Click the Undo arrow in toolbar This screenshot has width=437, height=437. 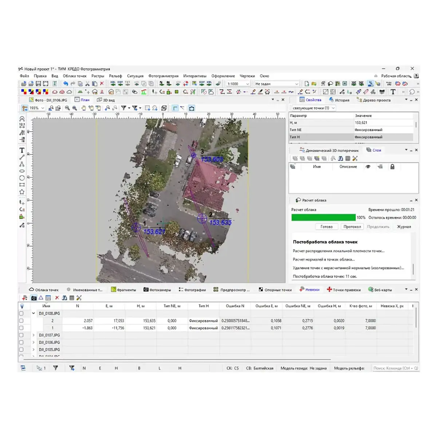[x=66, y=84]
